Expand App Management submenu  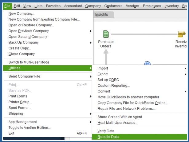[x=48, y=122]
